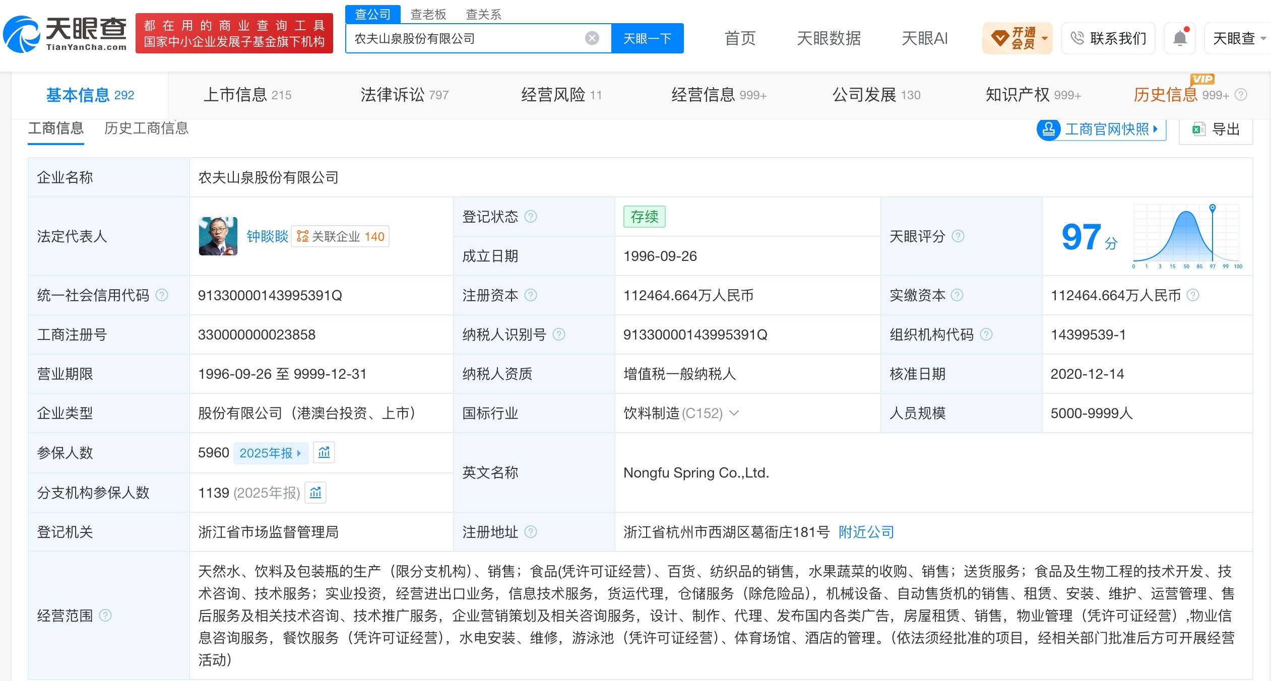Open the 法律诉讼 tab
This screenshot has width=1271, height=681.
(x=405, y=95)
